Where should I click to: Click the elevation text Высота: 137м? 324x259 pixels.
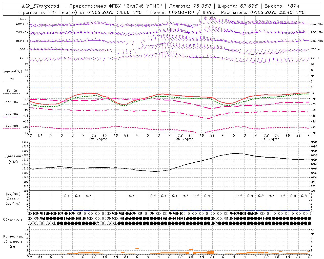pos(282,6)
